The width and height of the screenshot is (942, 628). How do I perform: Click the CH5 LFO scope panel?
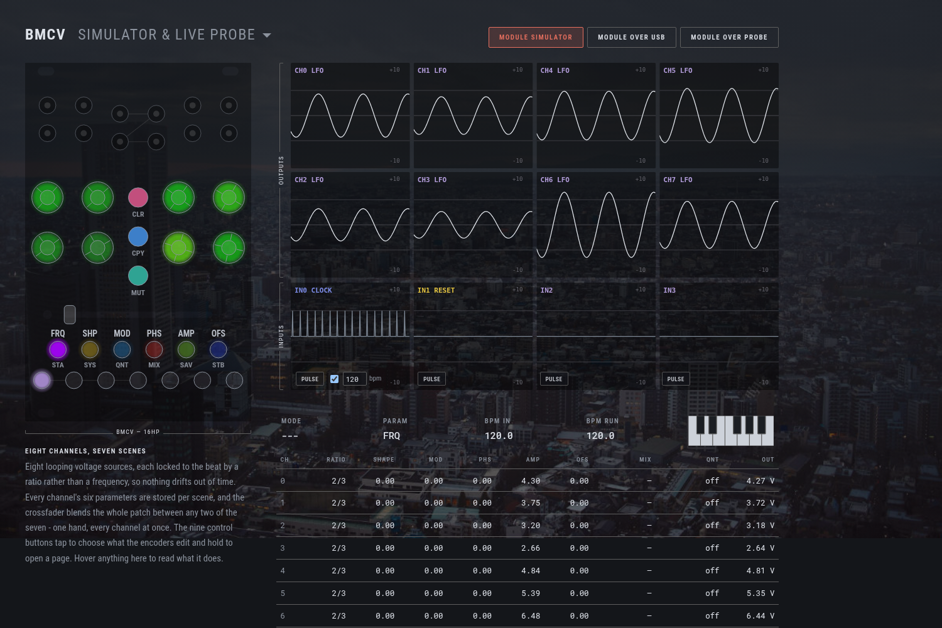click(719, 116)
